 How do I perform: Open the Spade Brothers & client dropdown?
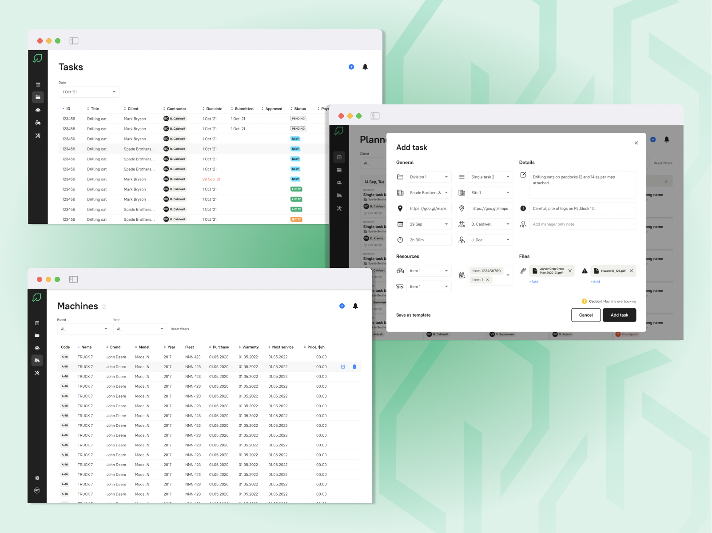pyautogui.click(x=429, y=193)
